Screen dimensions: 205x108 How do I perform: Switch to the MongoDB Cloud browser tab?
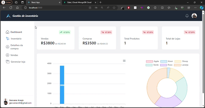click(80, 2)
